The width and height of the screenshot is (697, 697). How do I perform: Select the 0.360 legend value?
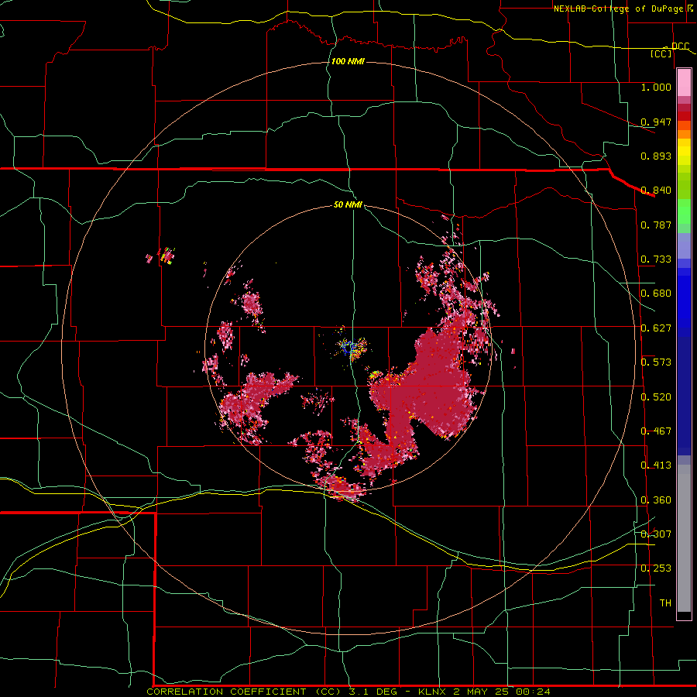pyautogui.click(x=656, y=500)
